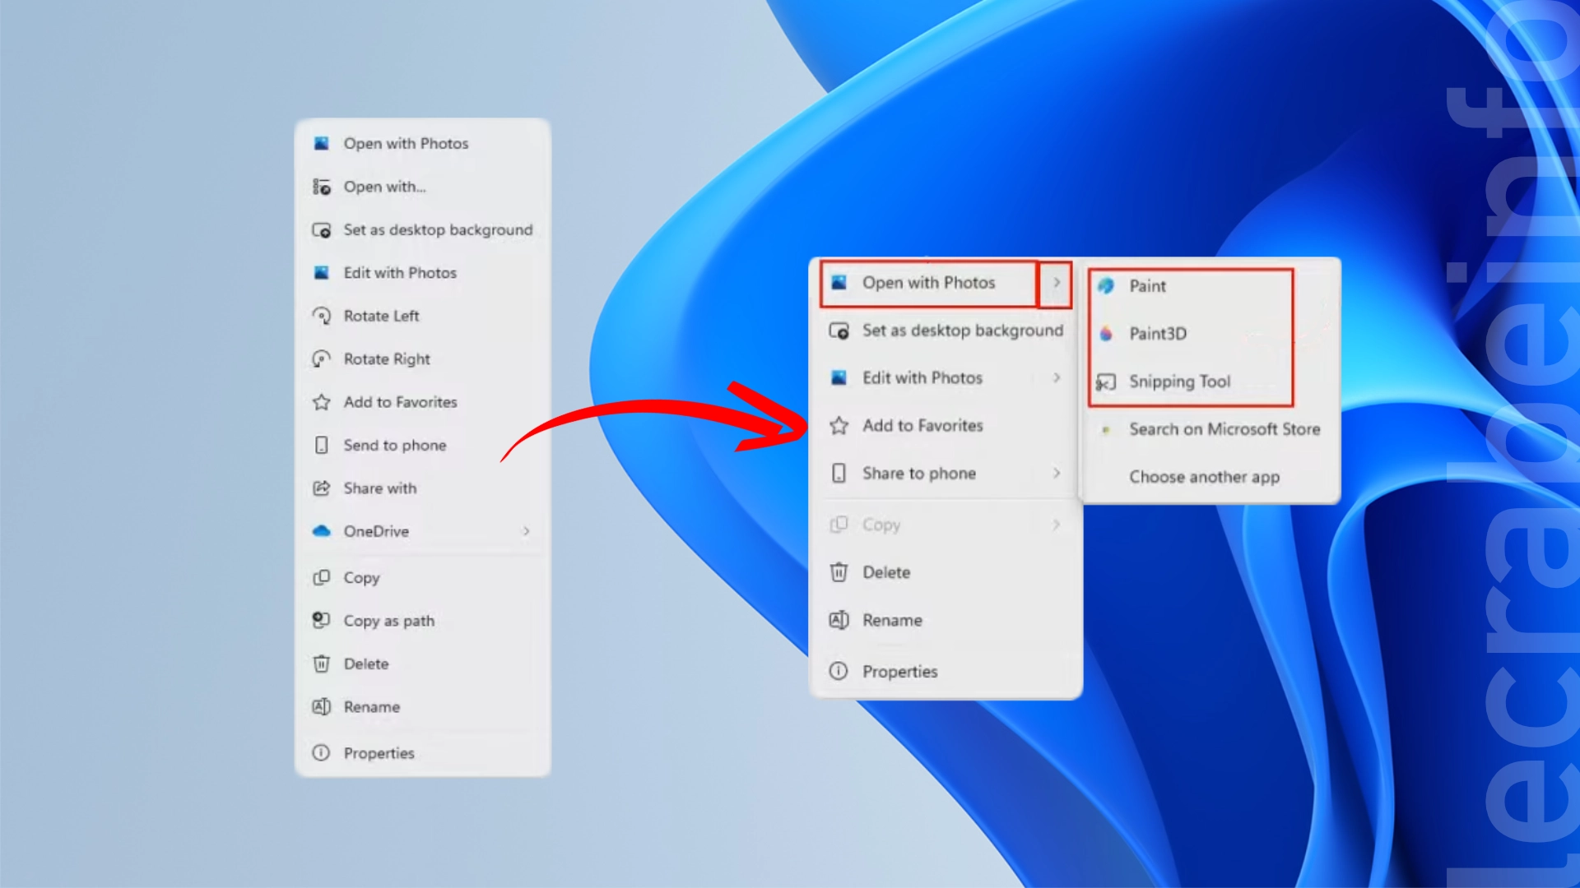Select Search on Microsoft Store

click(x=1224, y=429)
